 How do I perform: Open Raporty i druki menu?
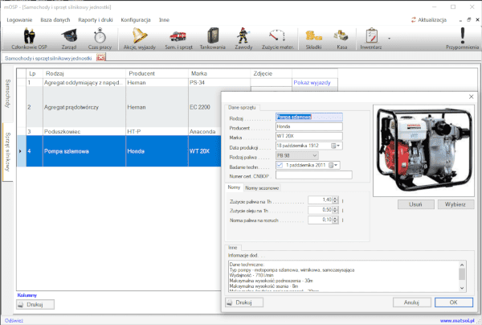point(96,19)
